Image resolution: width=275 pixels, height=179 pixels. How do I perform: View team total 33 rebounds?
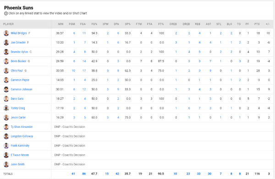[x=198, y=174]
